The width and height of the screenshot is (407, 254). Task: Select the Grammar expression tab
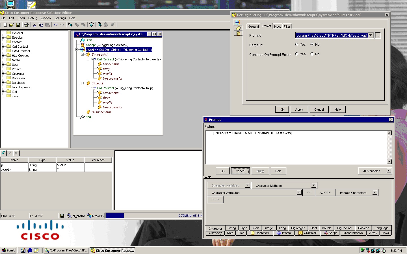(308, 233)
